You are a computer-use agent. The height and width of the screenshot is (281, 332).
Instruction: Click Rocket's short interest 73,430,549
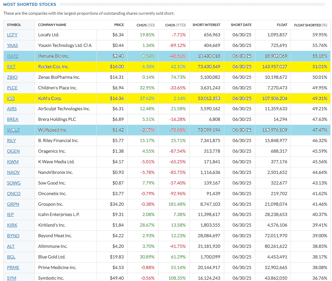(209, 66)
